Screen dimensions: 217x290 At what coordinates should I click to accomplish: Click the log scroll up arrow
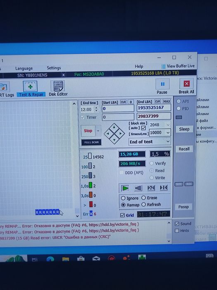169,223
